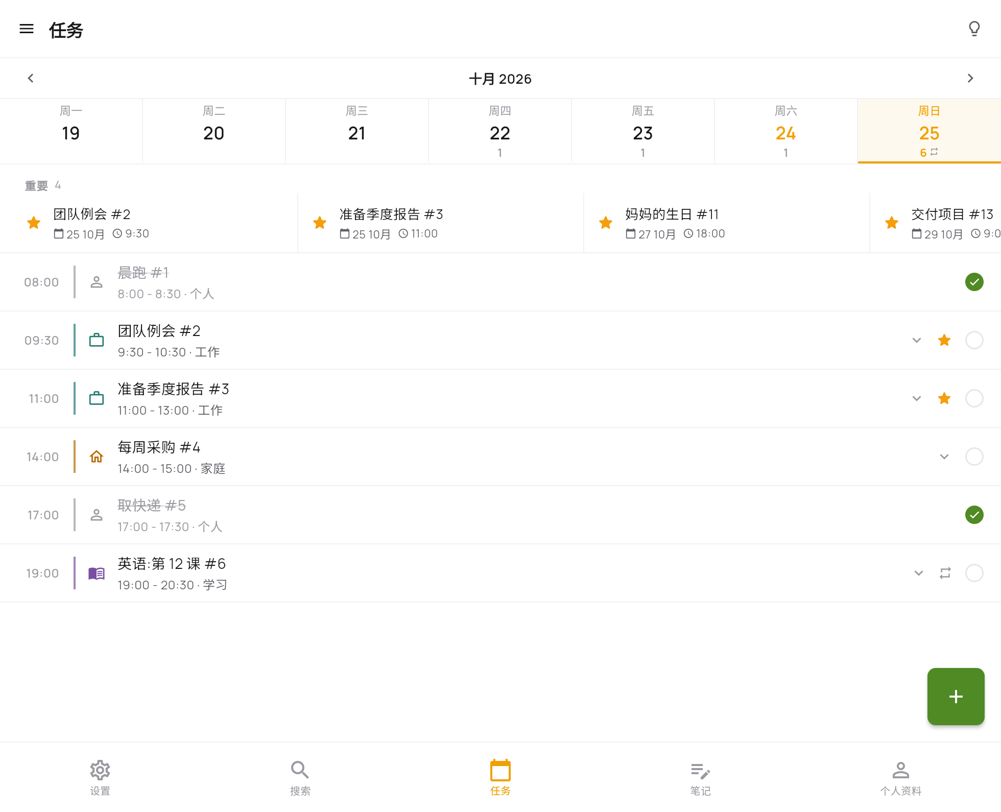Select Wednesday 21 in week strip
The image size is (1001, 812).
357,131
